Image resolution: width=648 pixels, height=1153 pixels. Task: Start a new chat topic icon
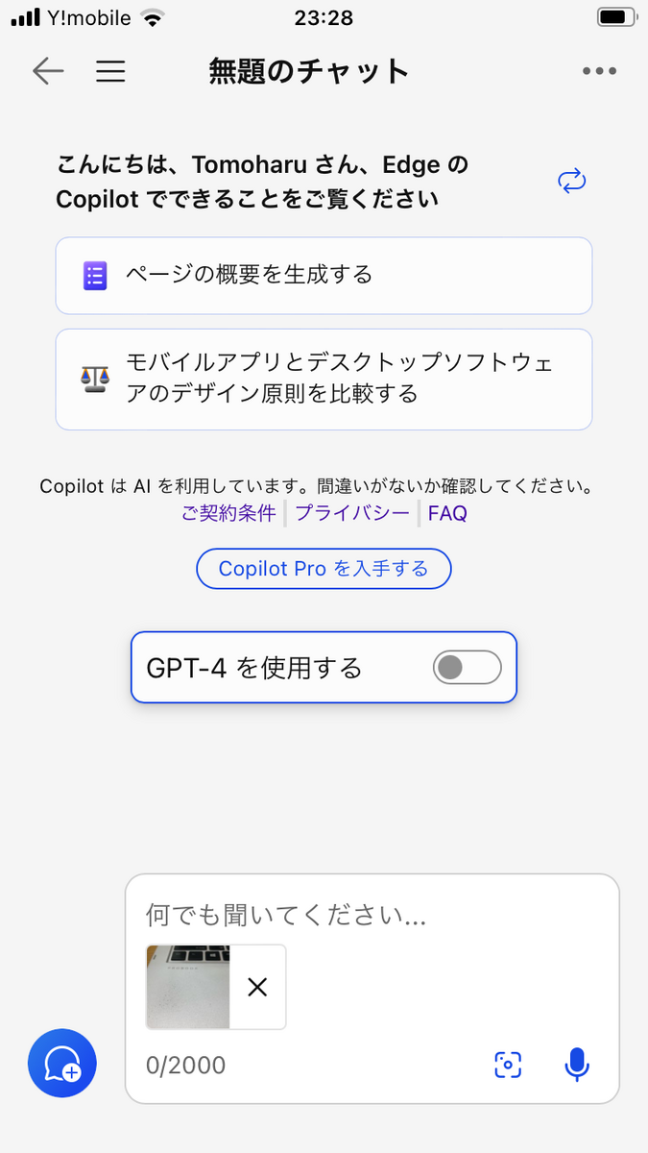pos(62,1063)
